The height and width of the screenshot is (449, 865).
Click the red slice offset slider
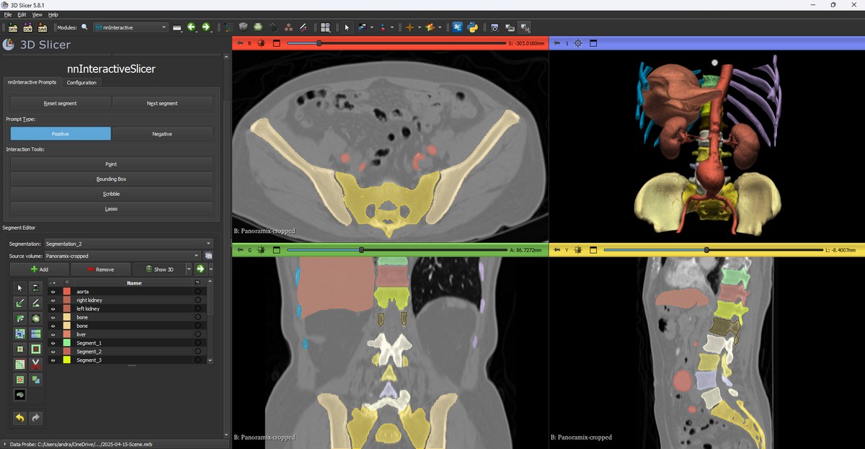[396, 43]
